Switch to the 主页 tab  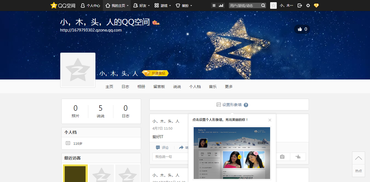(x=109, y=87)
